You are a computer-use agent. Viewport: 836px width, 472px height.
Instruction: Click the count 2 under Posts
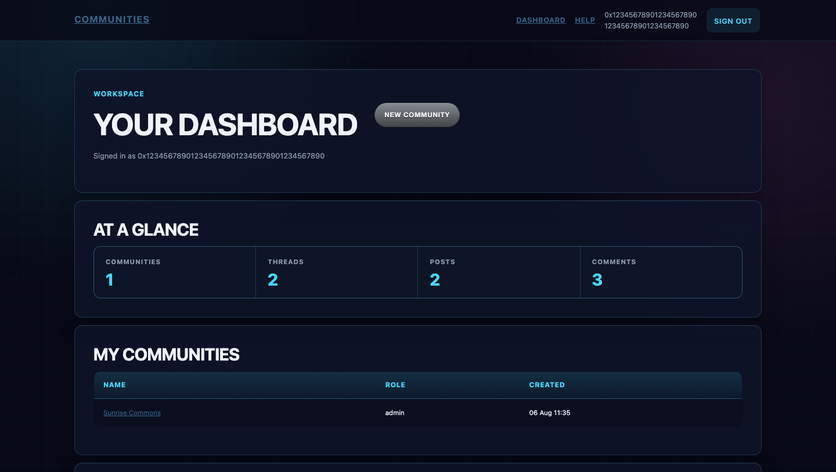tap(435, 280)
